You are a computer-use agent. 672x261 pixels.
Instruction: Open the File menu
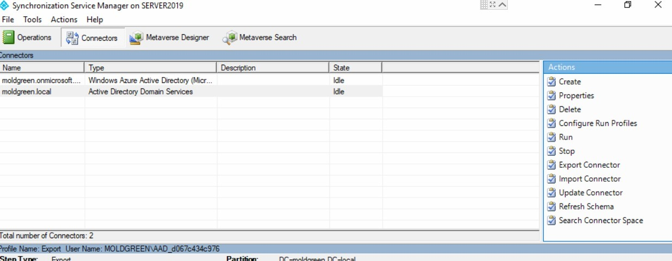[8, 20]
